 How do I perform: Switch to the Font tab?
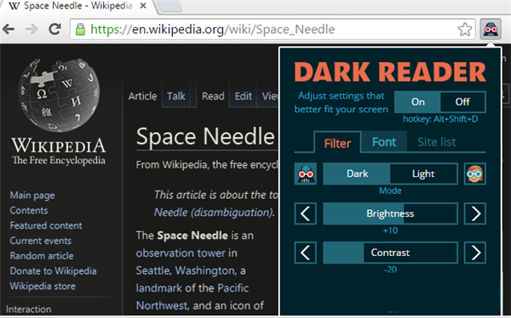pos(384,142)
